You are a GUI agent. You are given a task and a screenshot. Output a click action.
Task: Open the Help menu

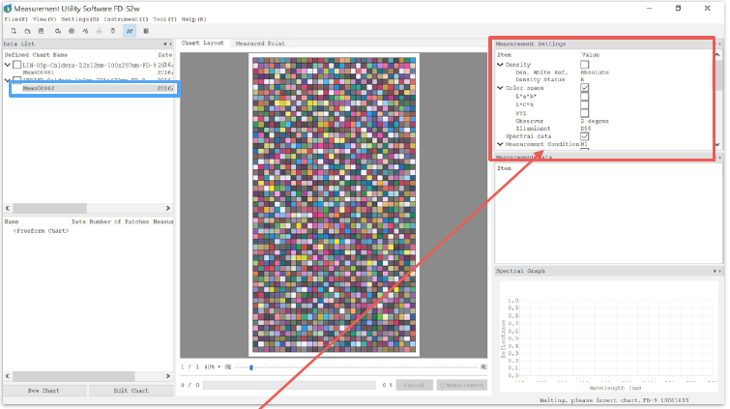[193, 19]
